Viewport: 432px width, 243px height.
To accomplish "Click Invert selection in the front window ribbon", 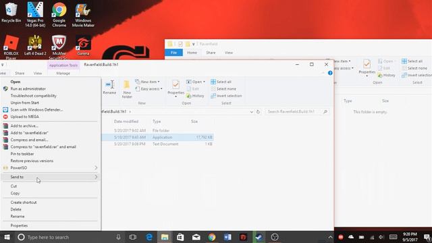I will [226, 96].
